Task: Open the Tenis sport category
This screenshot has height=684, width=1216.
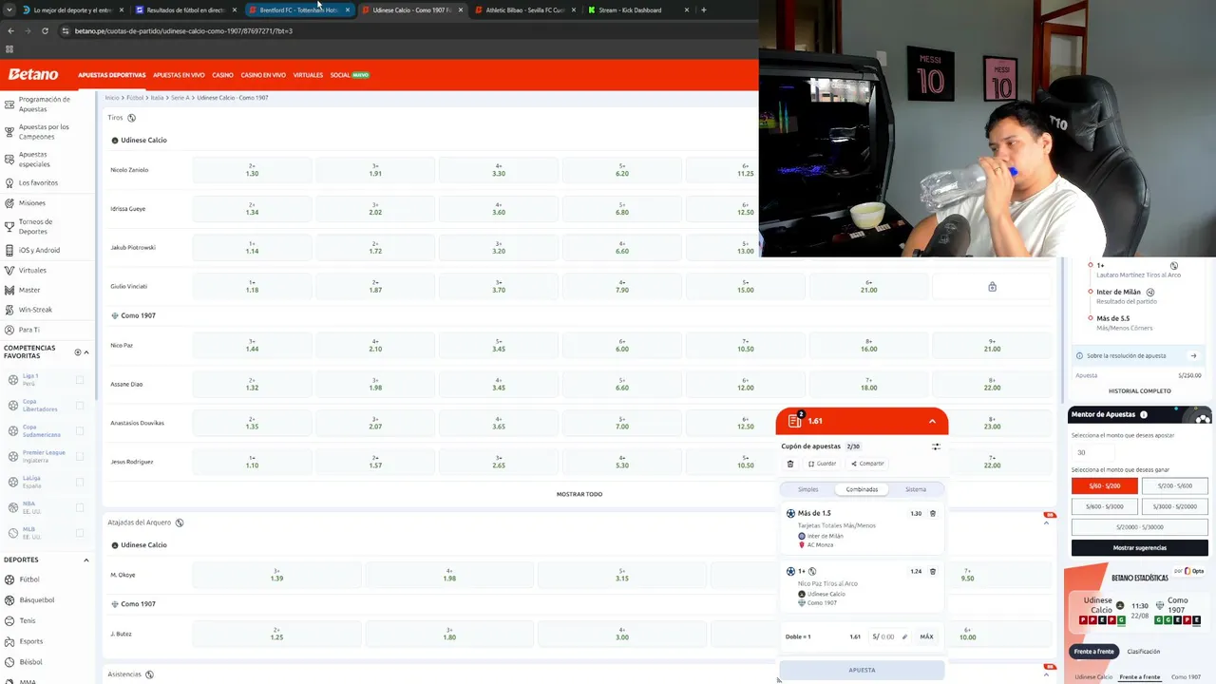Action: tap(28, 621)
